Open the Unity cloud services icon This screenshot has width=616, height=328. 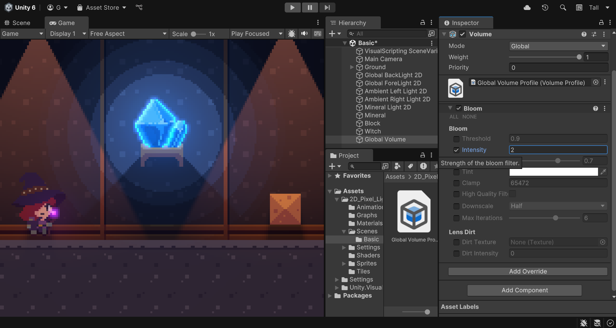point(527,7)
